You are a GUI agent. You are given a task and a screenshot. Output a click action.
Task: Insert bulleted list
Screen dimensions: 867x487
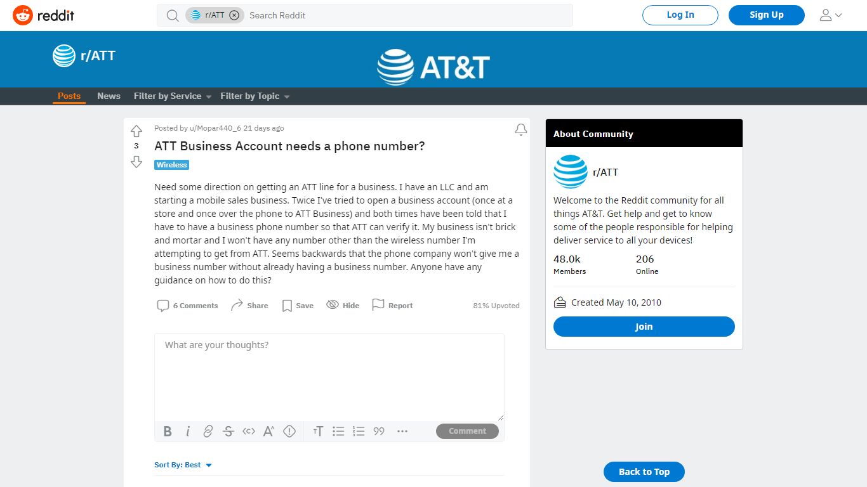tap(339, 431)
